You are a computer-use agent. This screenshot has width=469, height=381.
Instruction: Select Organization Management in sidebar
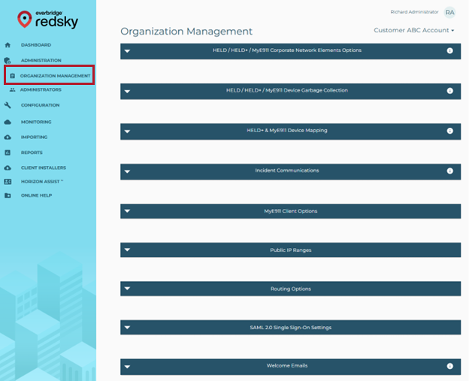click(x=55, y=76)
